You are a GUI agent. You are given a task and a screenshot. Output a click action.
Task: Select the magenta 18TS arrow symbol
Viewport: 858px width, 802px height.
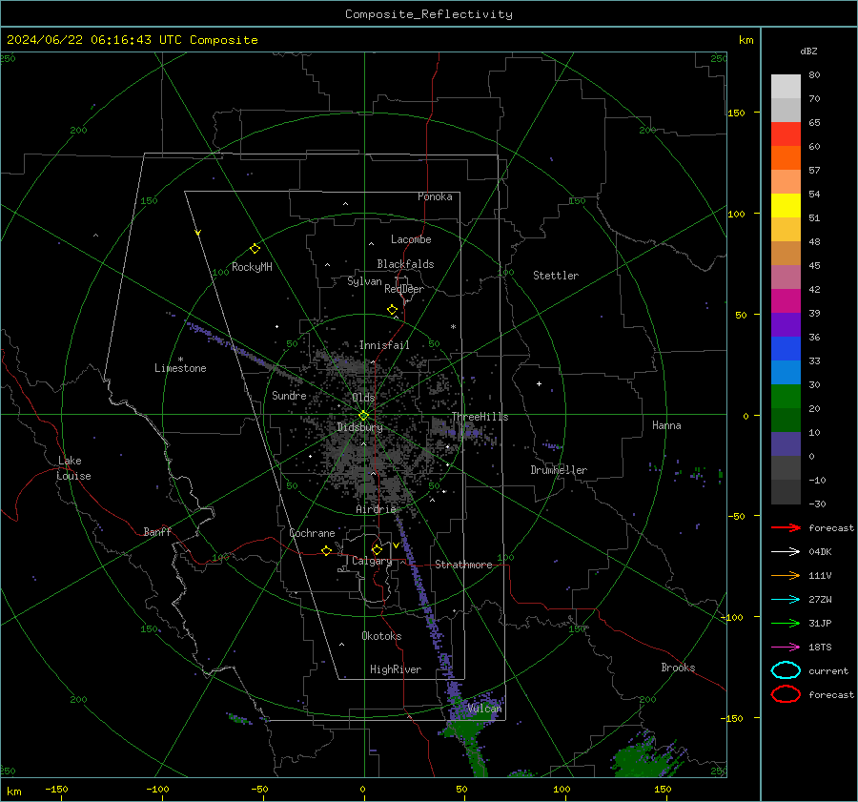[786, 648]
